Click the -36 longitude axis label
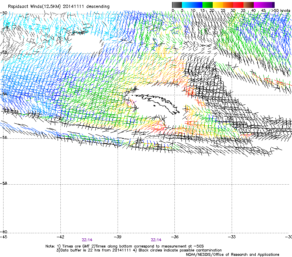The width and height of the screenshot is (292, 257). pyautogui.click(x=175, y=237)
